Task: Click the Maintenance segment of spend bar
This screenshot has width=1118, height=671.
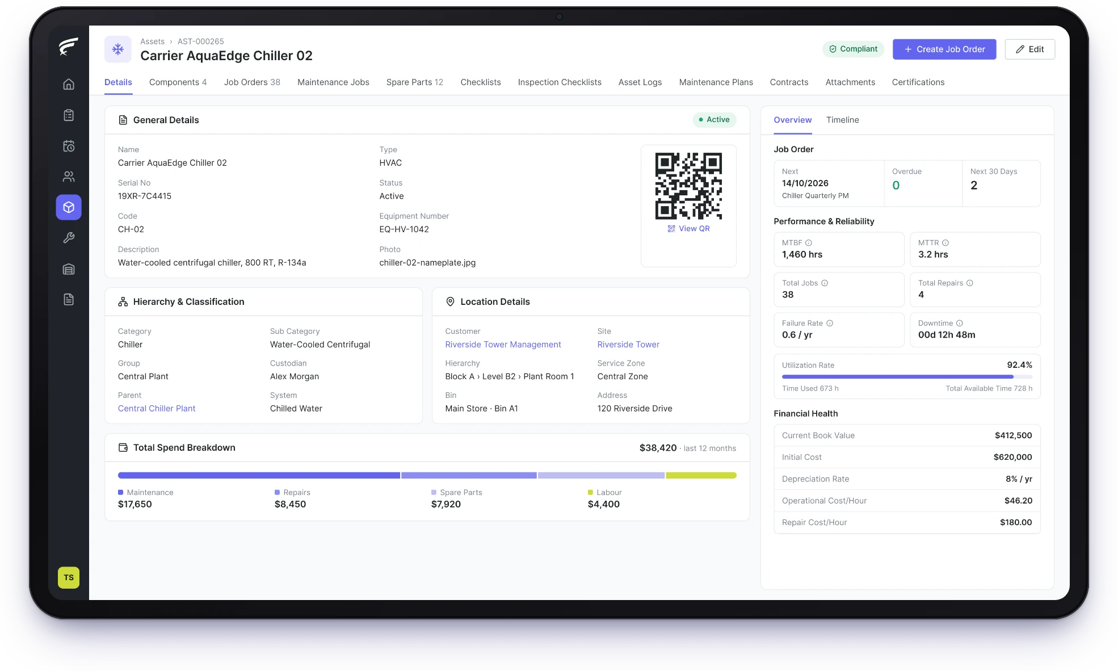Action: [x=259, y=475]
